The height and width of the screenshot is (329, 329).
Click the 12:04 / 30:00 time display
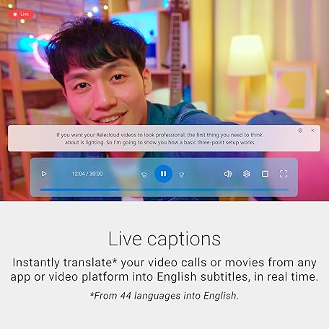coord(87,174)
